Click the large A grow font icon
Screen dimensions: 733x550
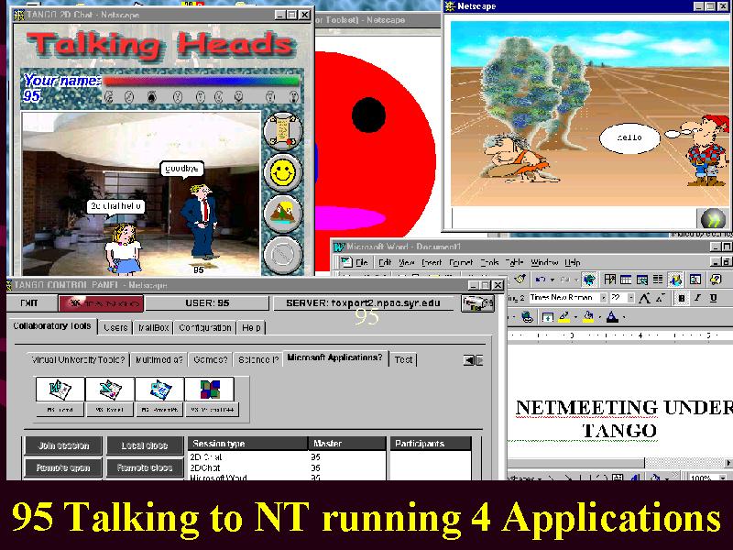(x=645, y=298)
